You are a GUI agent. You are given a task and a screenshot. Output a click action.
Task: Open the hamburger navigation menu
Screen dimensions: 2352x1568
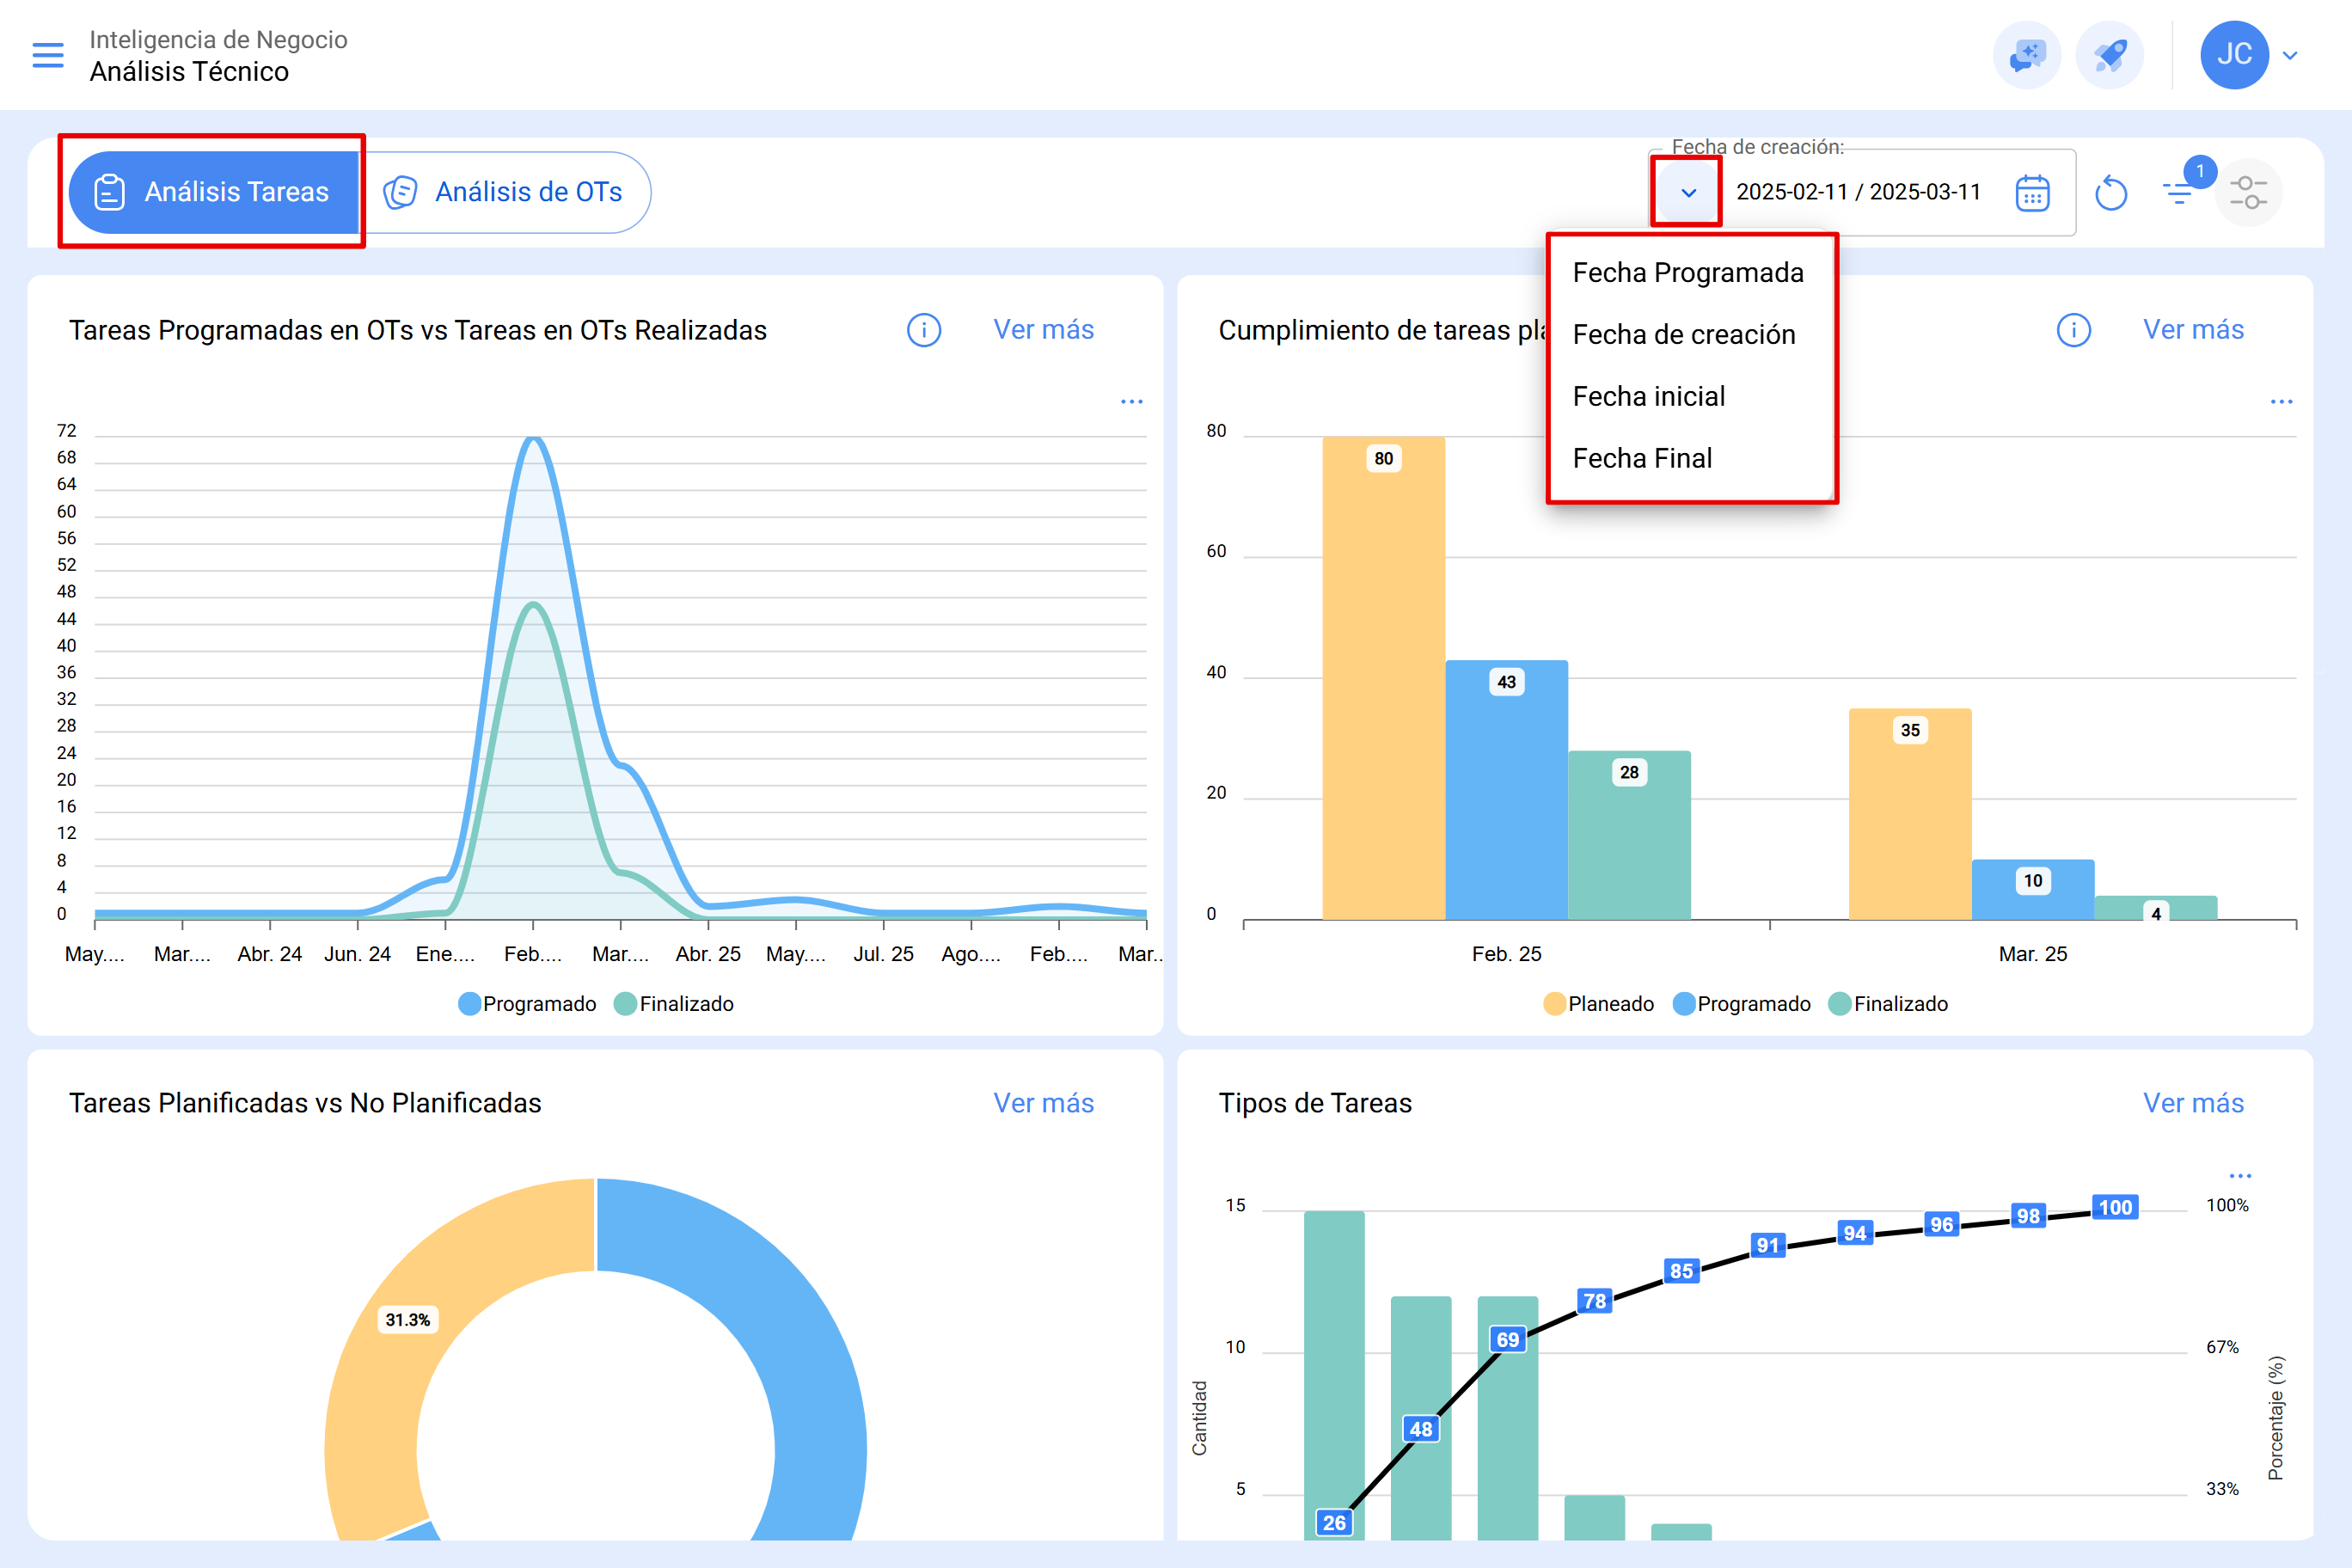(x=48, y=55)
